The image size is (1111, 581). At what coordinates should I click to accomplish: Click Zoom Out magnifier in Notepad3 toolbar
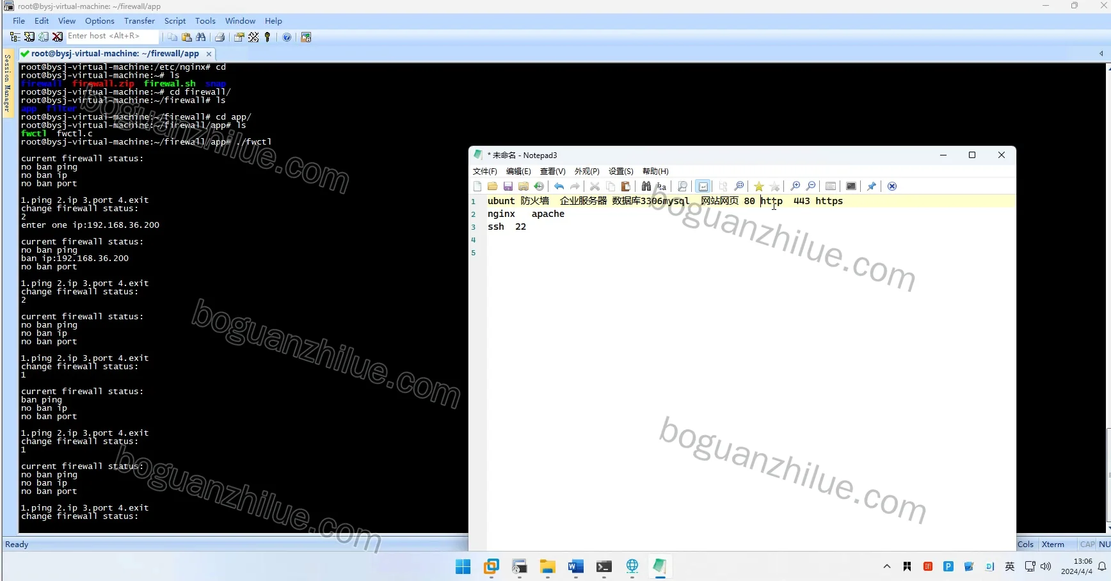[x=811, y=186]
